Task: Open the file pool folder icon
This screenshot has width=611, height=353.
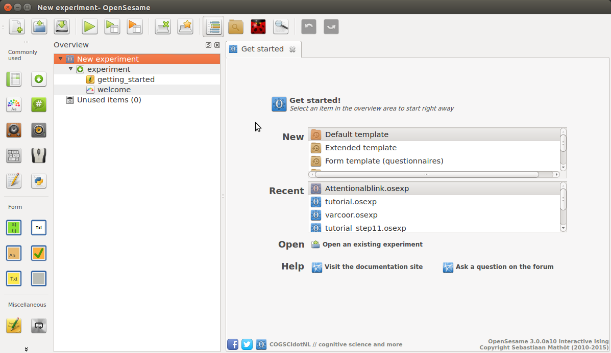Action: (x=235, y=26)
